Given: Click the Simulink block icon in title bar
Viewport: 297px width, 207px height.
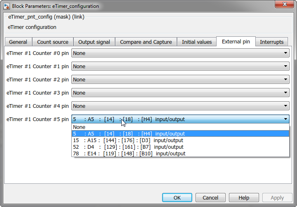Looking at the screenshot, I should 7,6.
